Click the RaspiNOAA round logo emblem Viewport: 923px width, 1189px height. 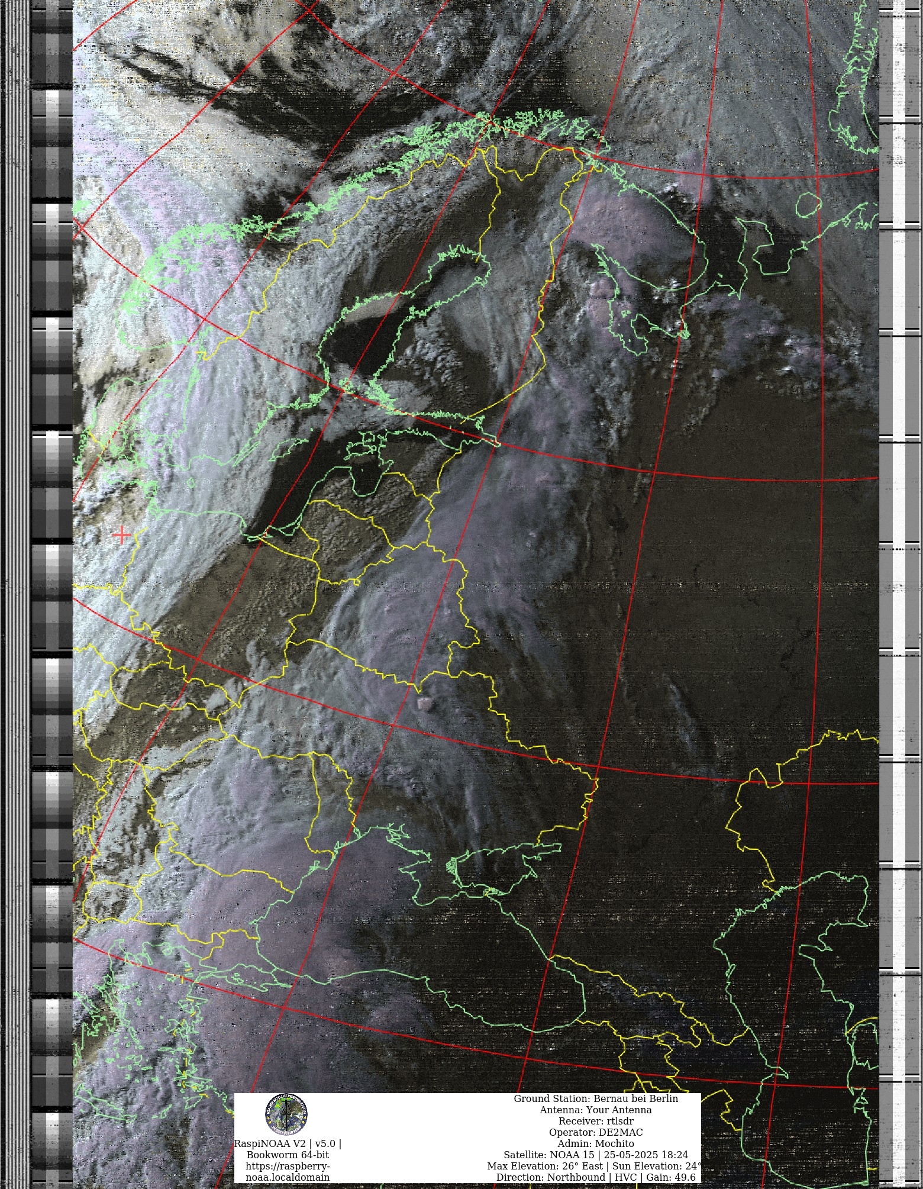pyautogui.click(x=286, y=1114)
